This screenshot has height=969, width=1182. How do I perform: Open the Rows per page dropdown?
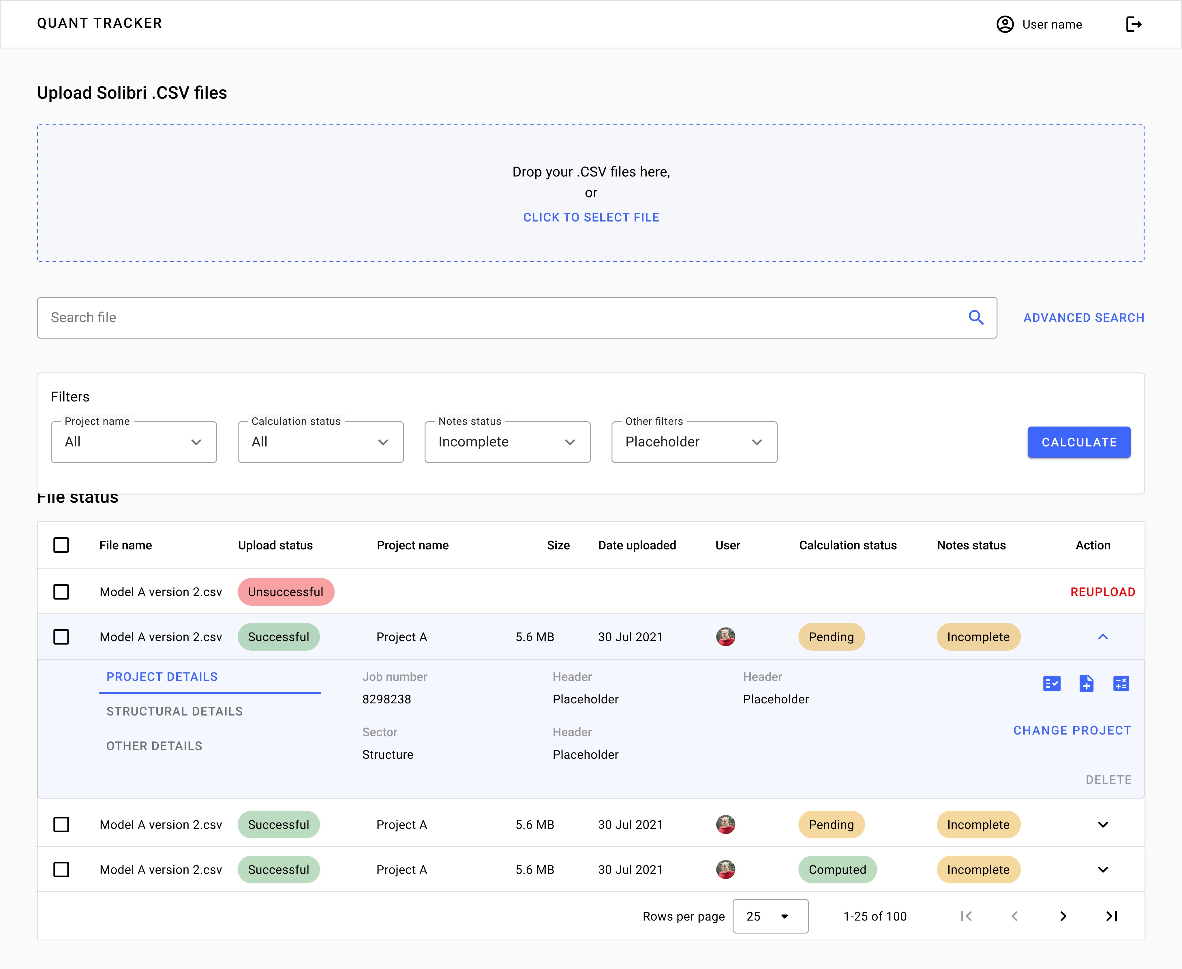770,916
